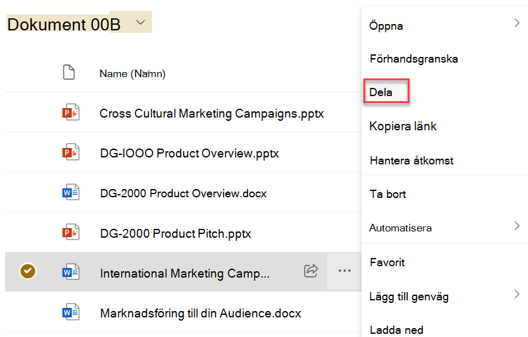Open DG-IOOO Product Overview.pptx

point(189,154)
